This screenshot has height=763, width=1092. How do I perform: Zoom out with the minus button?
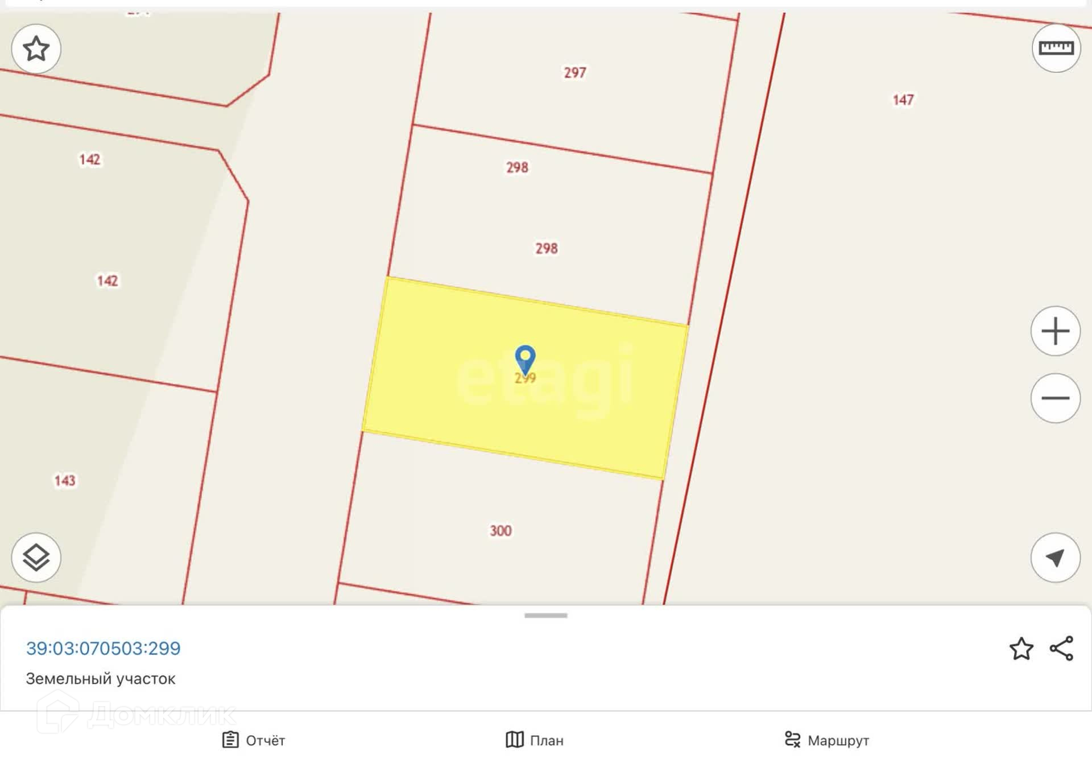pyautogui.click(x=1056, y=398)
